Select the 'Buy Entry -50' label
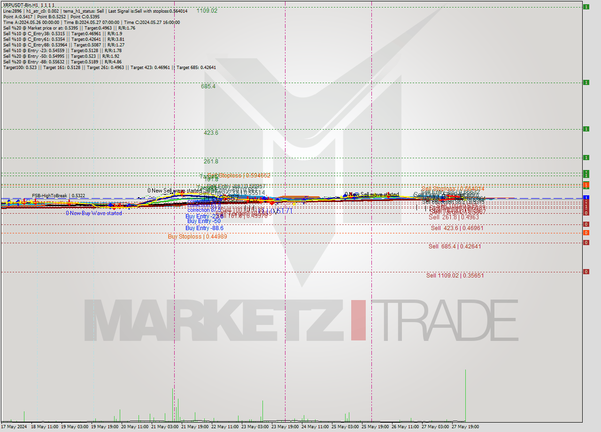601x432 pixels. (x=204, y=221)
